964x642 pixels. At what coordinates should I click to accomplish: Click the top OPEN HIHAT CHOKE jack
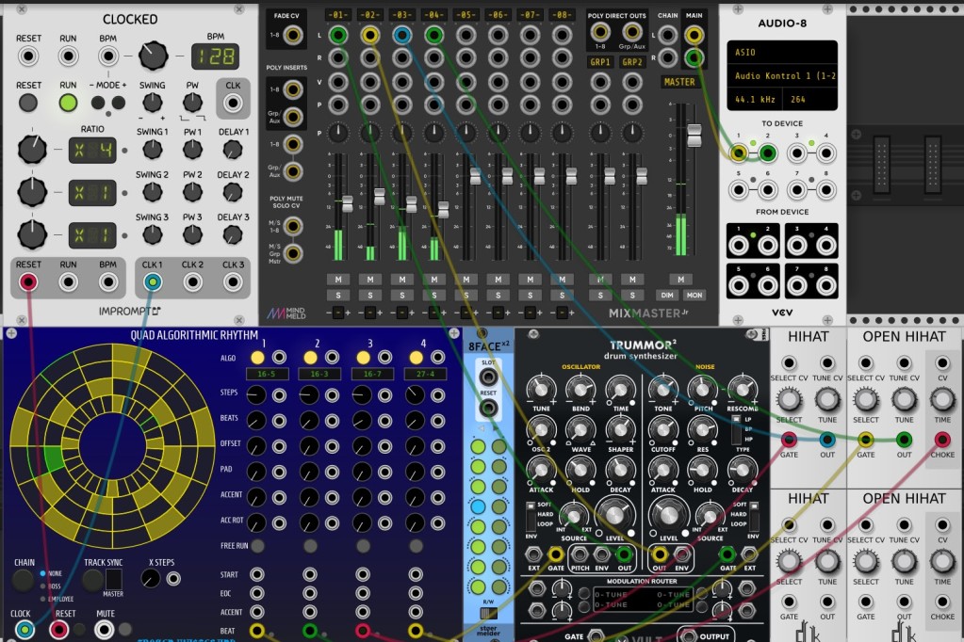942,439
